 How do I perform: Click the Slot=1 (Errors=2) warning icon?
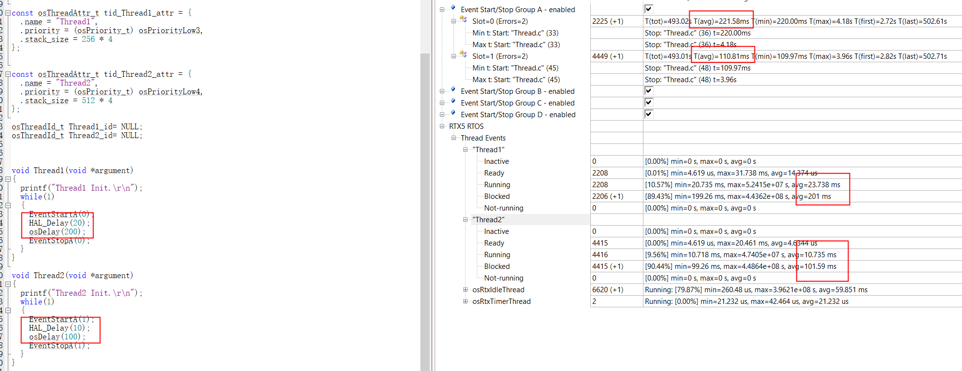pyautogui.click(x=464, y=54)
